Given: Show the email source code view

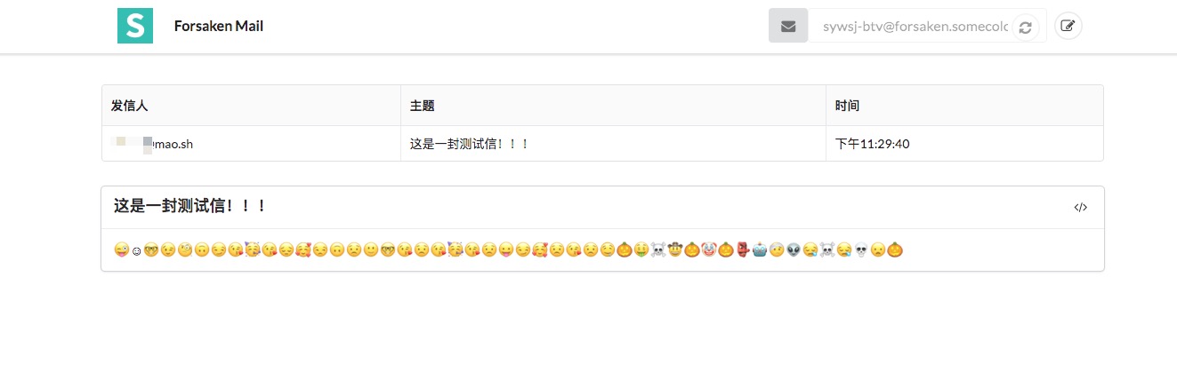Looking at the screenshot, I should tap(1080, 208).
